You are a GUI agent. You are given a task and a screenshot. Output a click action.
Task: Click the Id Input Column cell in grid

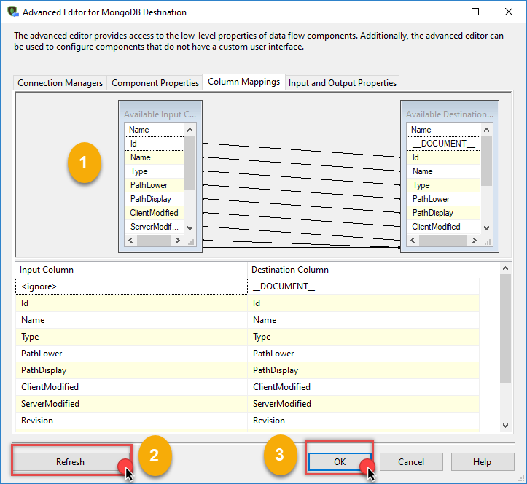click(131, 303)
